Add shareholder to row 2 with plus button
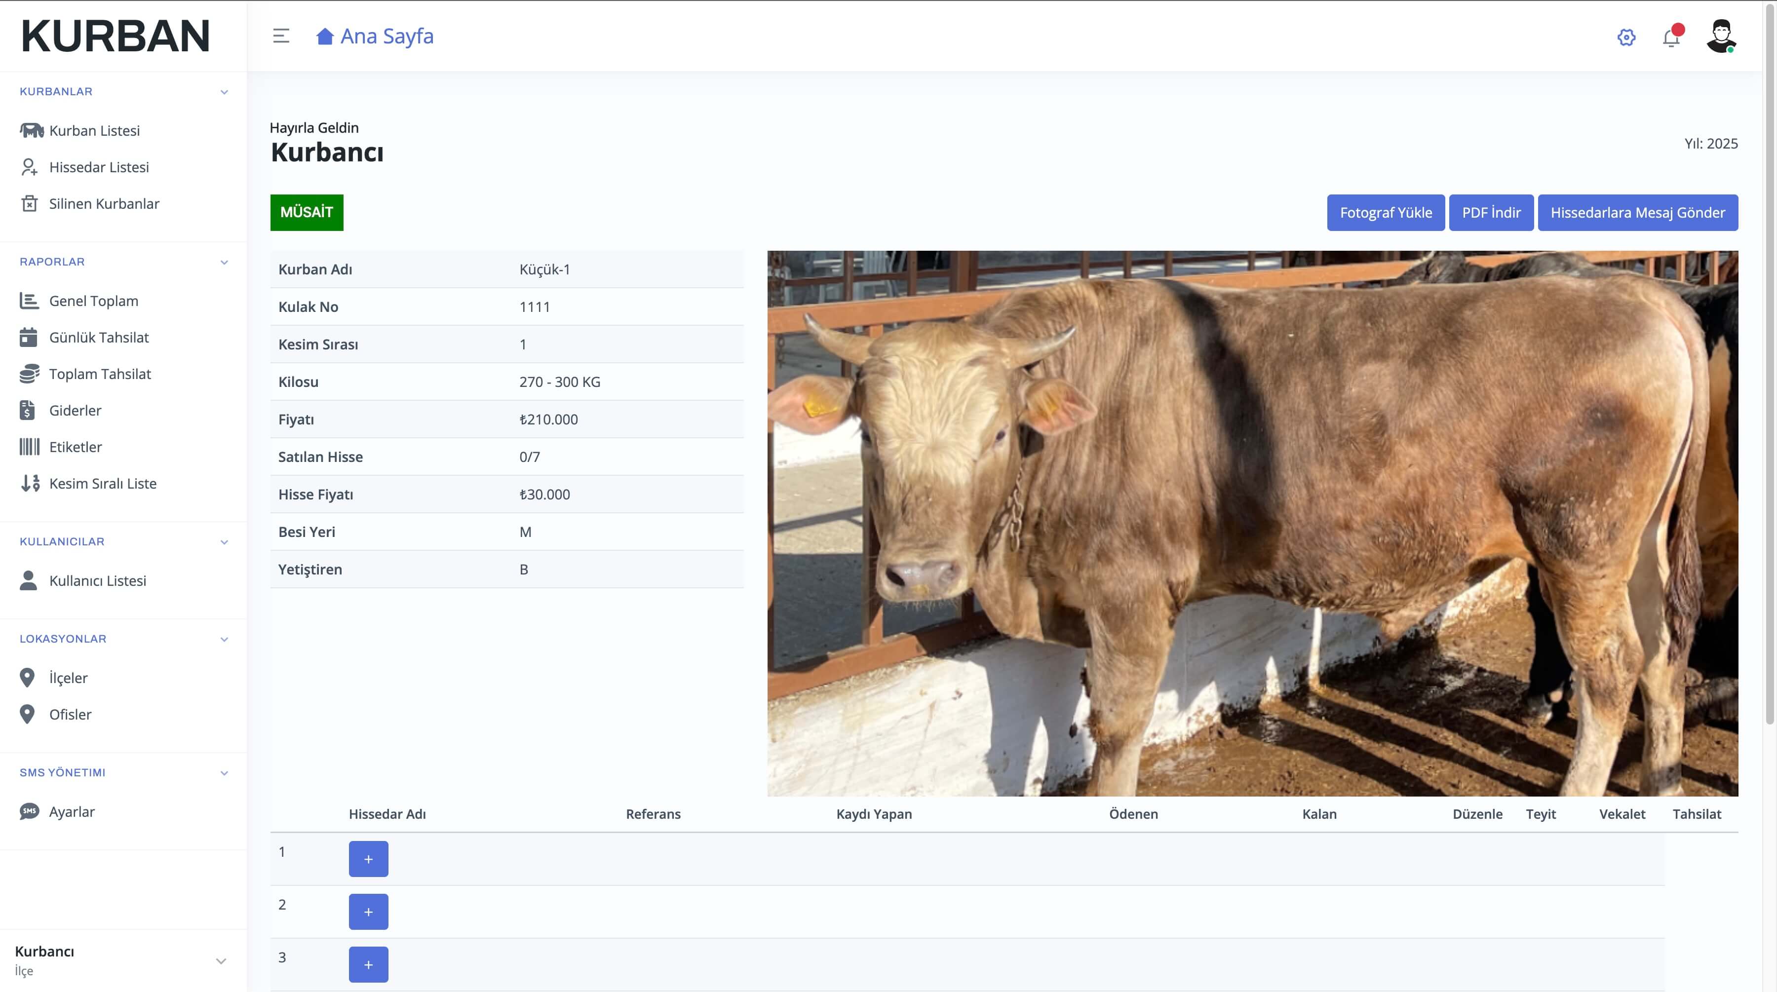 tap(368, 911)
